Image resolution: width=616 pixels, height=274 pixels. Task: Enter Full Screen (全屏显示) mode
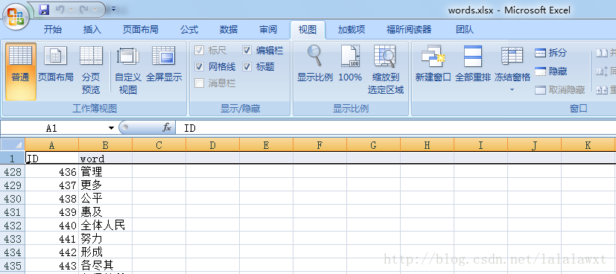point(164,64)
